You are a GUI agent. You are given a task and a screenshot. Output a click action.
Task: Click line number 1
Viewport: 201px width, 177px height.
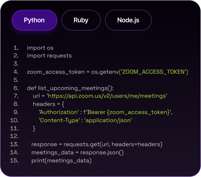tap(16, 48)
